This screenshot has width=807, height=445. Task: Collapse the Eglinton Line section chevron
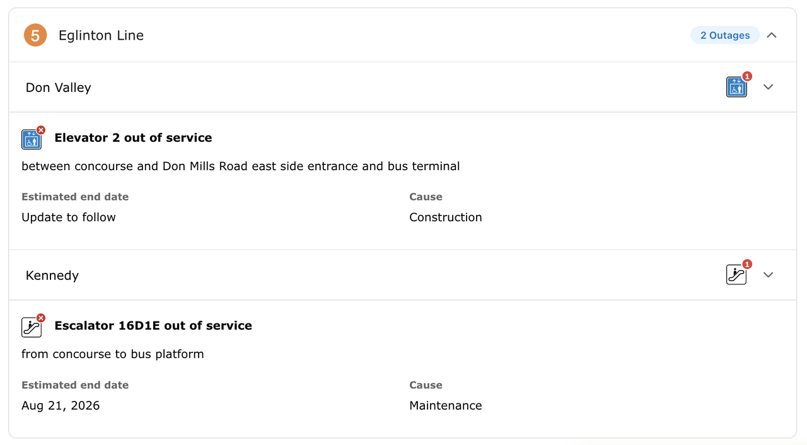click(772, 35)
